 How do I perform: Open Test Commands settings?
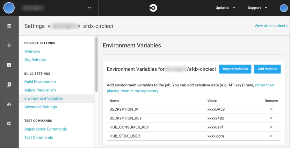[x=39, y=138]
